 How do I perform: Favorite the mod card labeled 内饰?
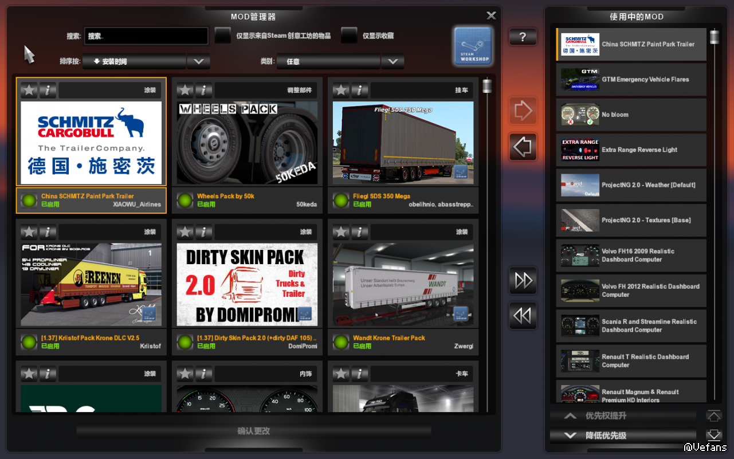tap(185, 374)
